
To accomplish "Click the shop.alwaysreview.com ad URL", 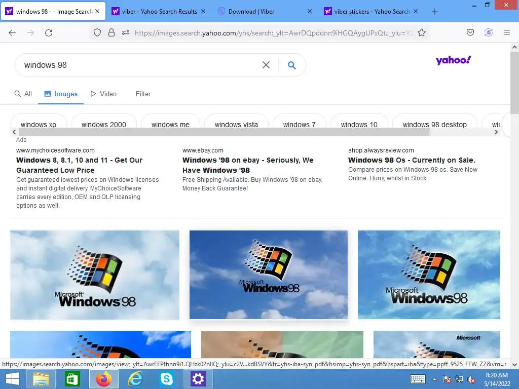I will [381, 150].
